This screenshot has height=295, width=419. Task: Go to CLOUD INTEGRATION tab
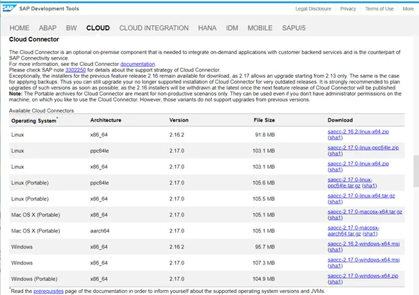[154, 28]
